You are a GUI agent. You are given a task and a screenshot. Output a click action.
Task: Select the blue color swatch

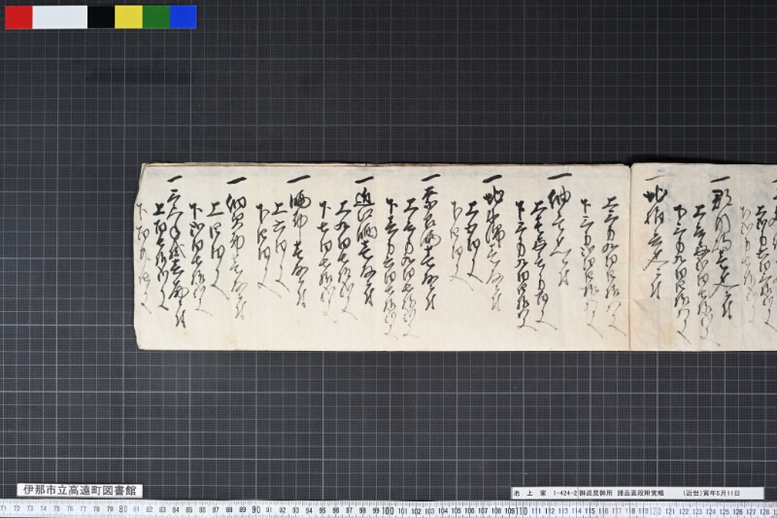pos(184,17)
